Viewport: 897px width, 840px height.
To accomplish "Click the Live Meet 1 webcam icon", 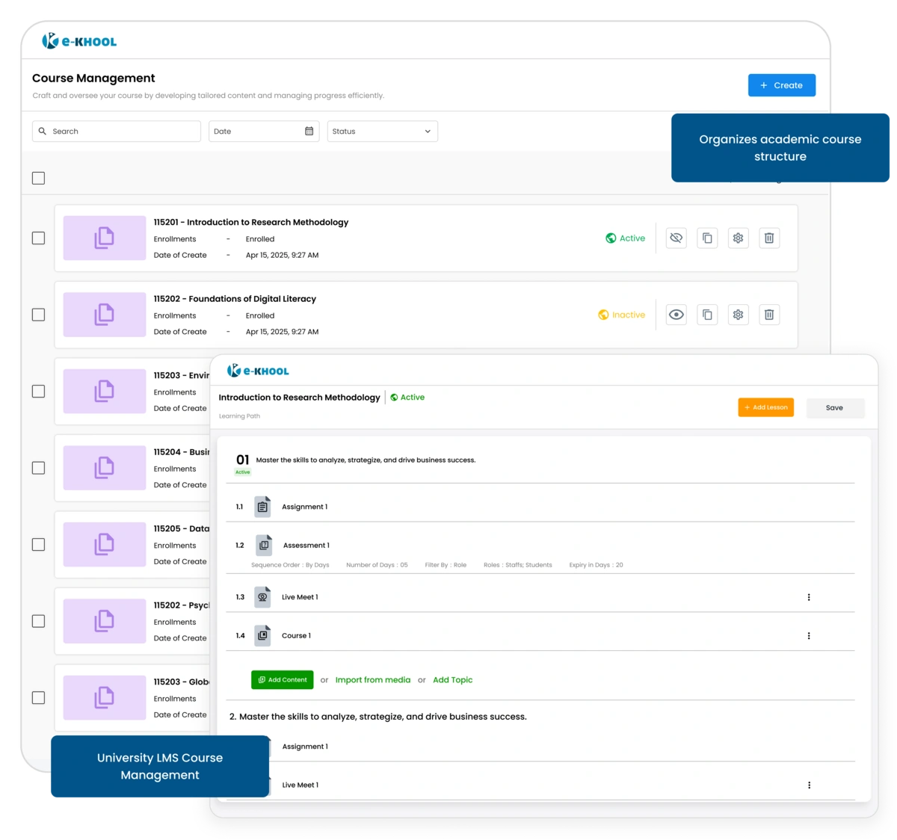I will [x=262, y=596].
